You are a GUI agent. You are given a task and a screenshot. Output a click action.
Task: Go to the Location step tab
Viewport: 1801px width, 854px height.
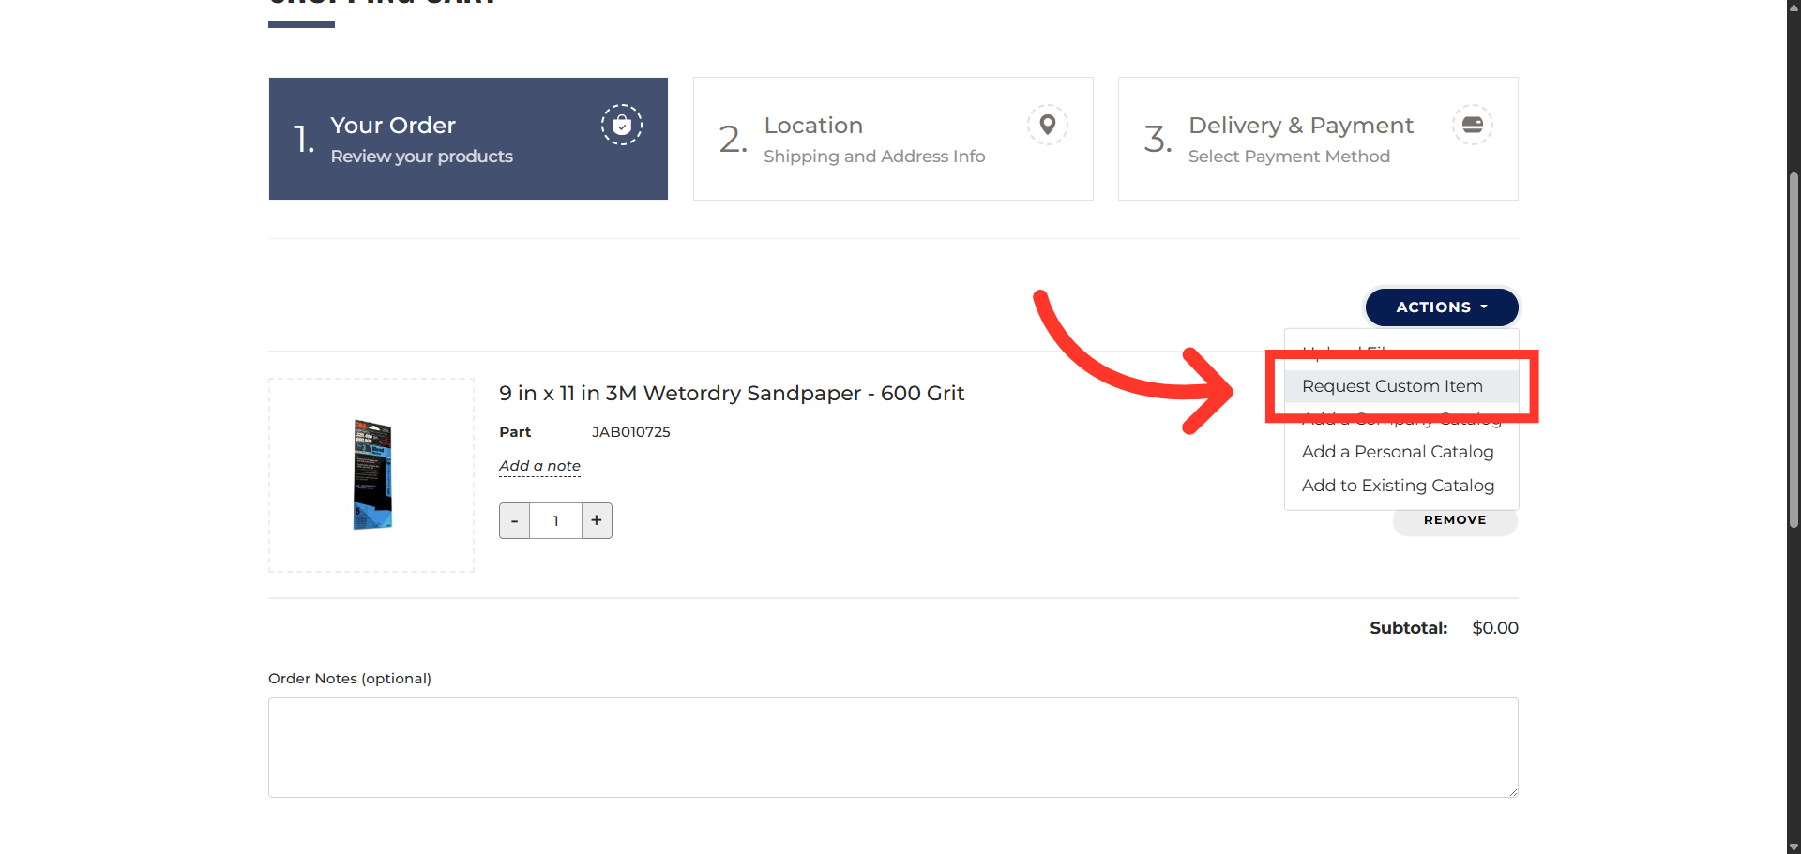(893, 139)
